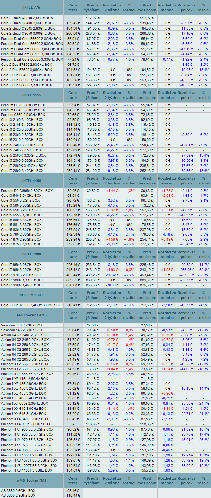Click the -45,01 € half-year difference for Phenom X4 970

pyautogui.click(x=187, y=440)
